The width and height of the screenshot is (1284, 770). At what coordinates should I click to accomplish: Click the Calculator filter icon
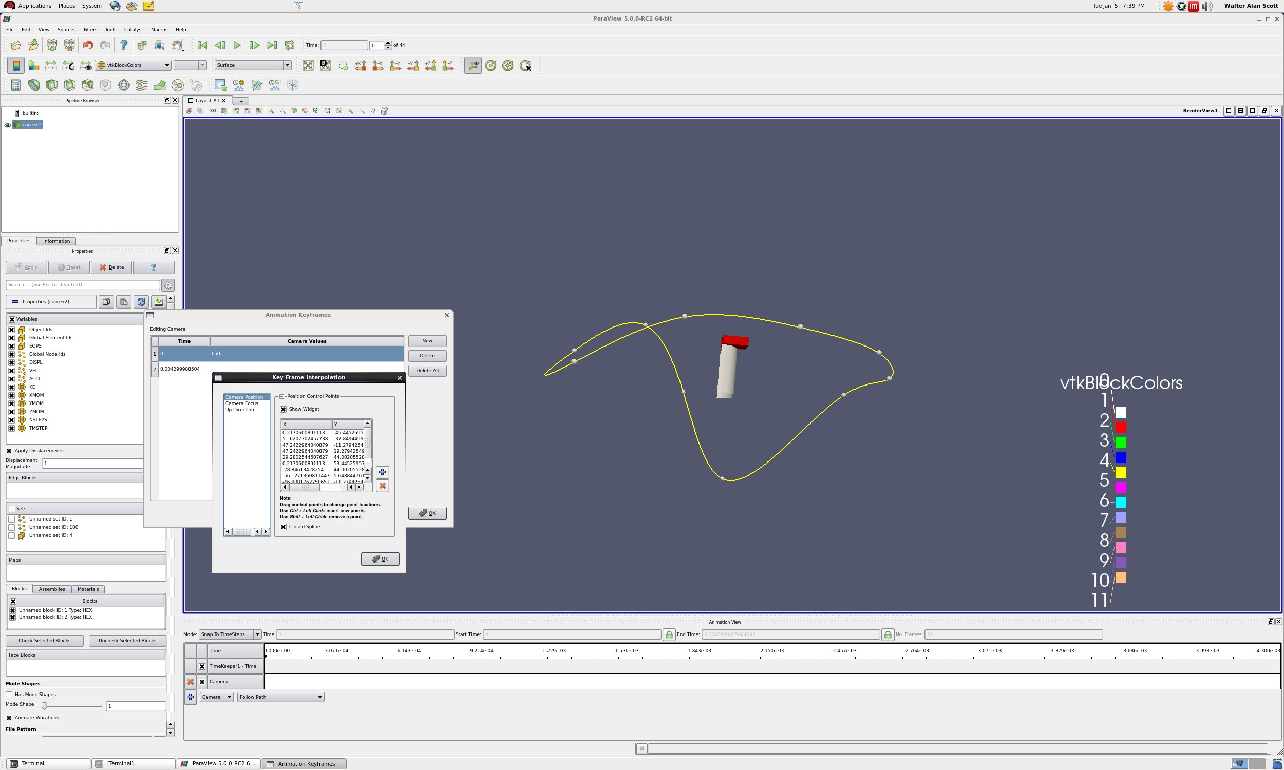(15, 85)
